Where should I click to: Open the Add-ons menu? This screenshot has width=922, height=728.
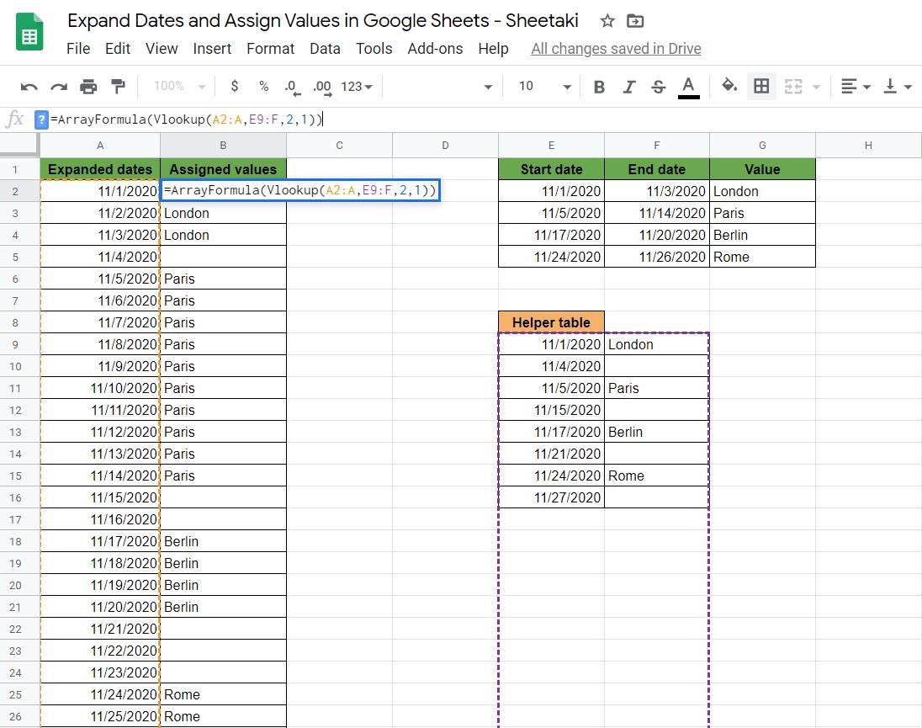tap(435, 49)
